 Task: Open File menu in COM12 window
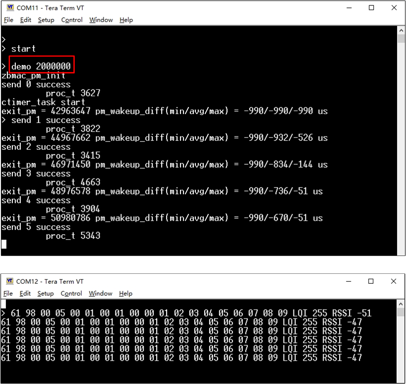point(8,293)
